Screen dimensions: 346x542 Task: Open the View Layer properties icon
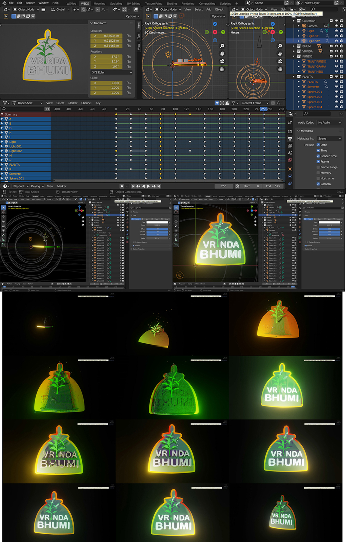pos(290,146)
